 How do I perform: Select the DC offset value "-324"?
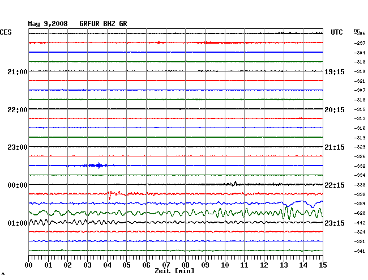point(360,232)
